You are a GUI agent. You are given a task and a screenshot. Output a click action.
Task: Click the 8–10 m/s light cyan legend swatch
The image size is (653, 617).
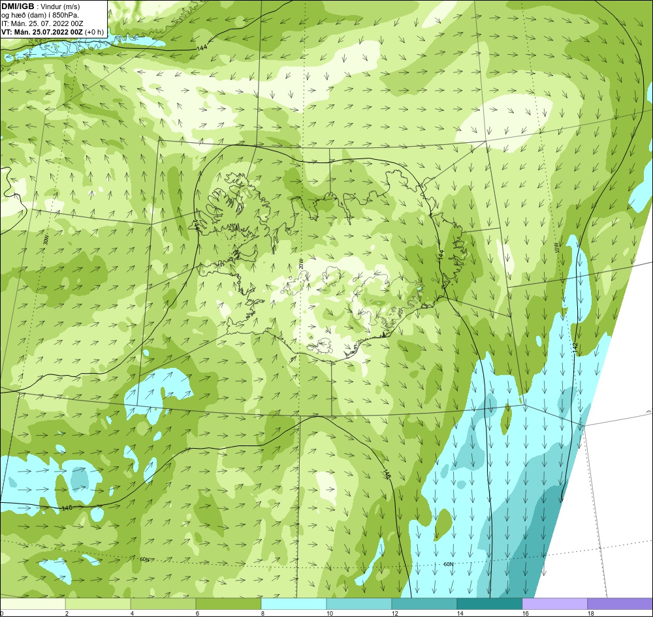[294, 604]
